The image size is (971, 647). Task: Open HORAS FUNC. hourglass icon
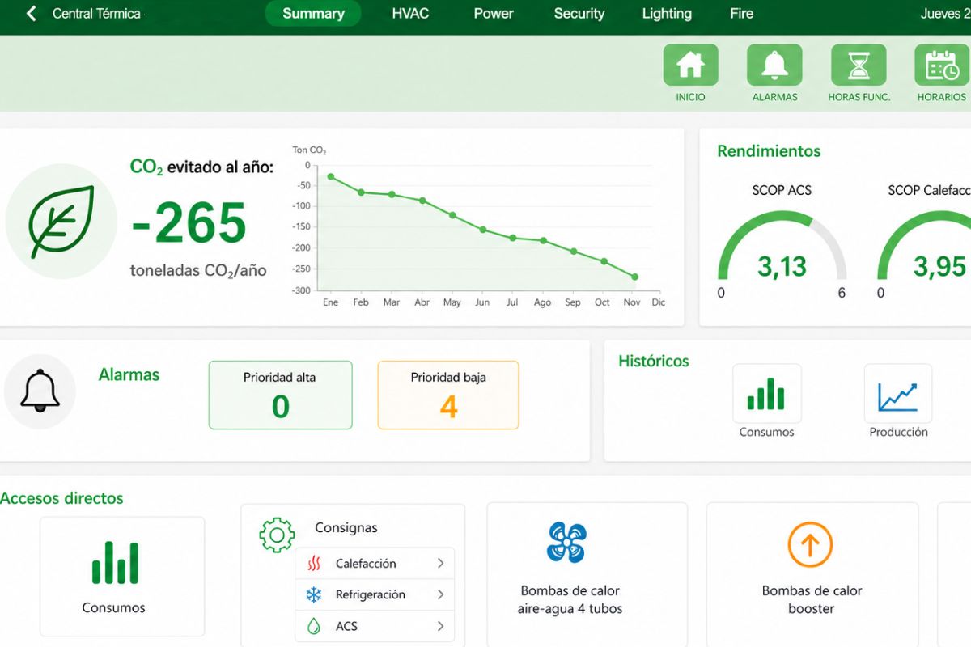[859, 65]
